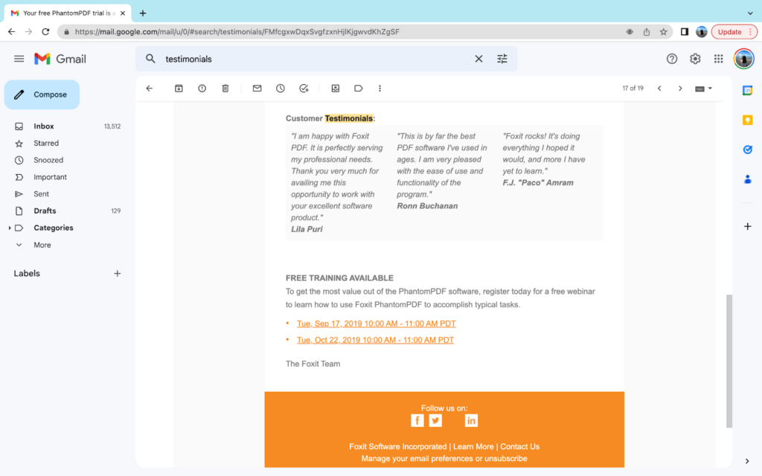
Task: Click the search magnifier icon
Action: click(150, 59)
